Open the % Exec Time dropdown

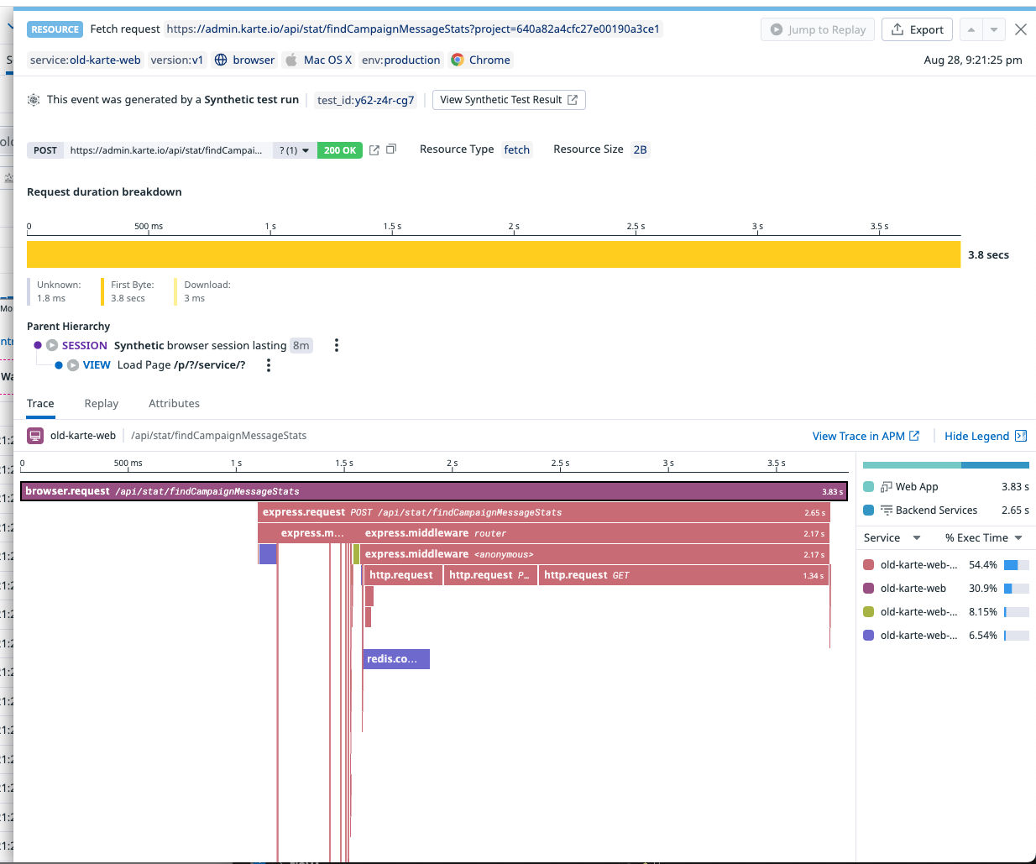pyautogui.click(x=983, y=538)
